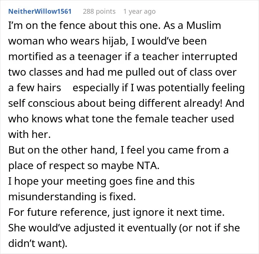This screenshot has height=254, width=259.
Task: Click the words a few hairs
Action: pyautogui.click(x=35, y=88)
